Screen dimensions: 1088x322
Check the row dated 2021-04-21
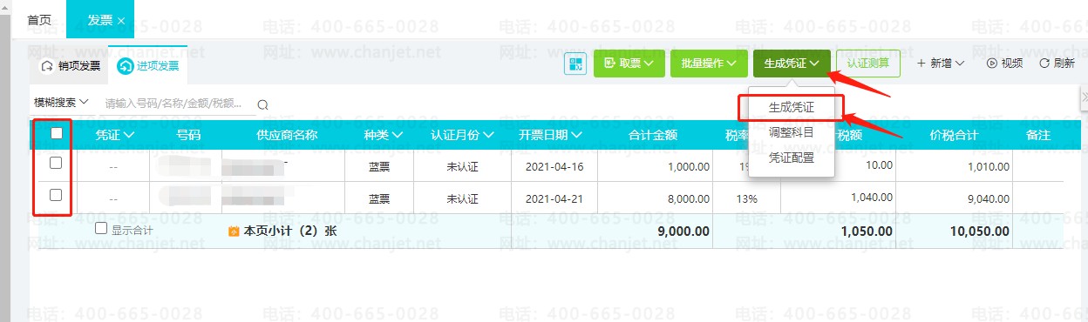[57, 195]
